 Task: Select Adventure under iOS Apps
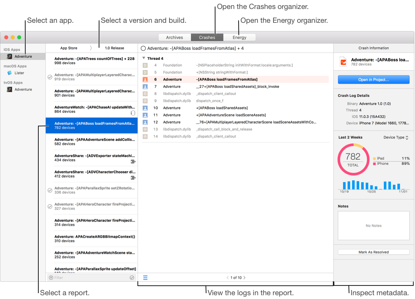[23, 56]
